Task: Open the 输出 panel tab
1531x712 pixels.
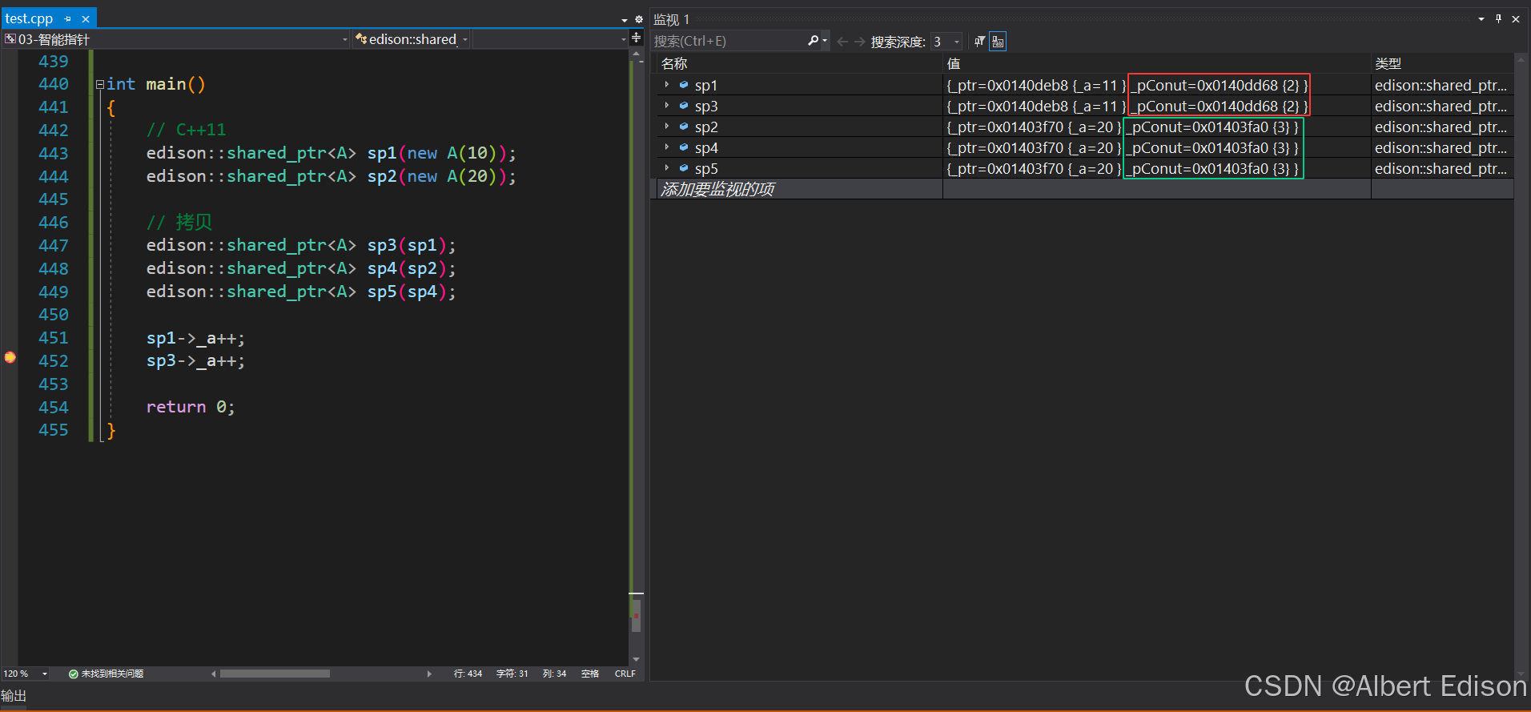Action: click(14, 696)
